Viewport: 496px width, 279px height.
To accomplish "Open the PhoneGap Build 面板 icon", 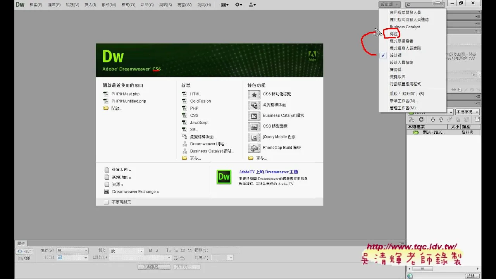I will [x=254, y=148].
